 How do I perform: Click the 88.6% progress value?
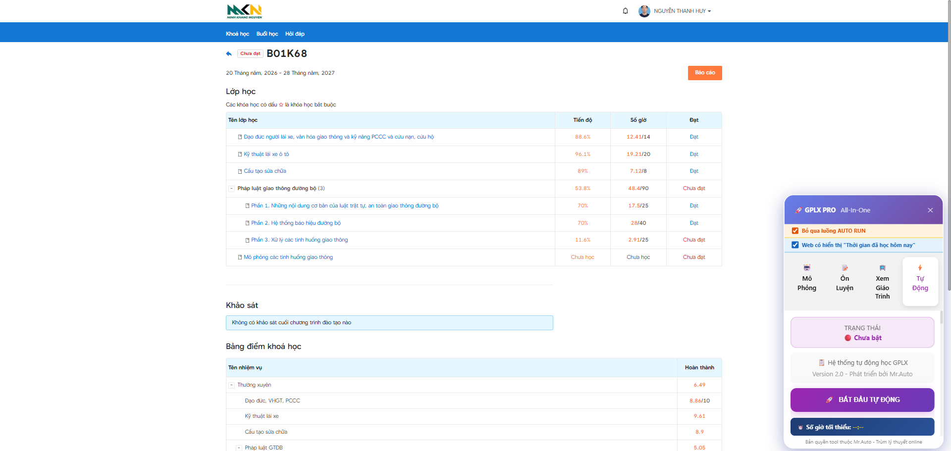tap(582, 137)
